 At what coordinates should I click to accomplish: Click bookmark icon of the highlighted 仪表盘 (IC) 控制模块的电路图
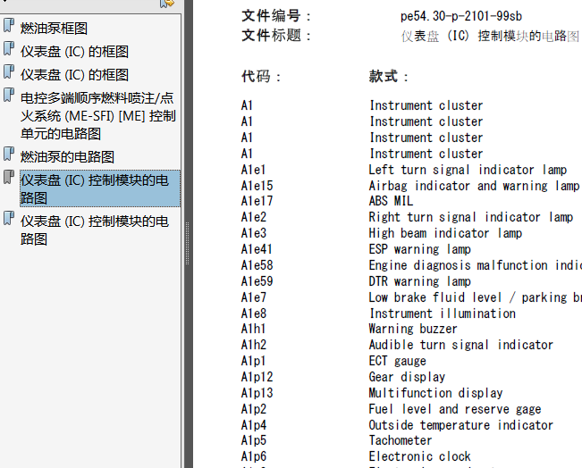(x=9, y=177)
